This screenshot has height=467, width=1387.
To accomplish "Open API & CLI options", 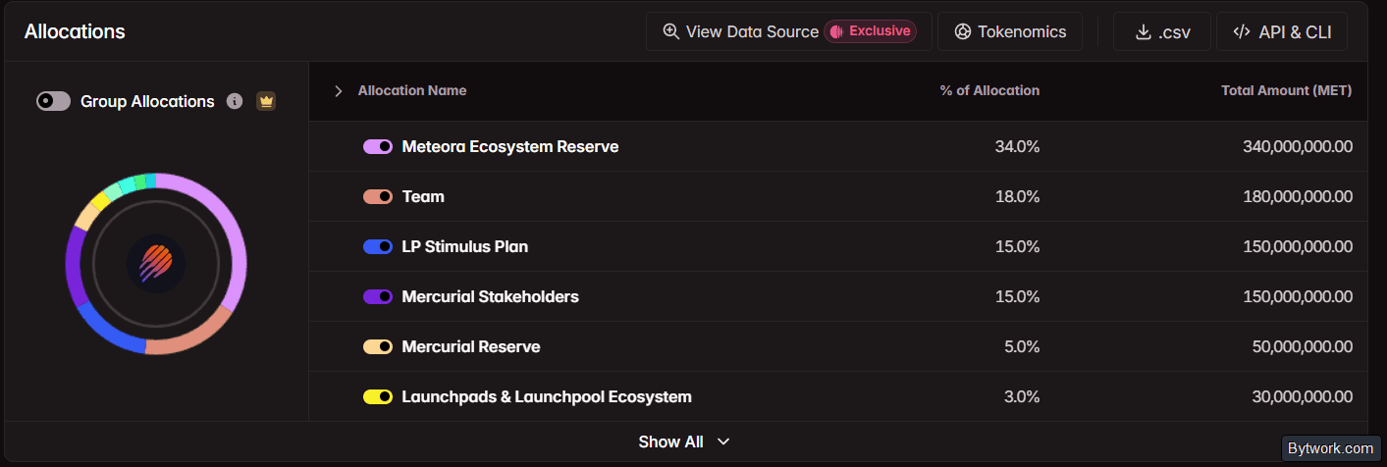I will [1282, 31].
